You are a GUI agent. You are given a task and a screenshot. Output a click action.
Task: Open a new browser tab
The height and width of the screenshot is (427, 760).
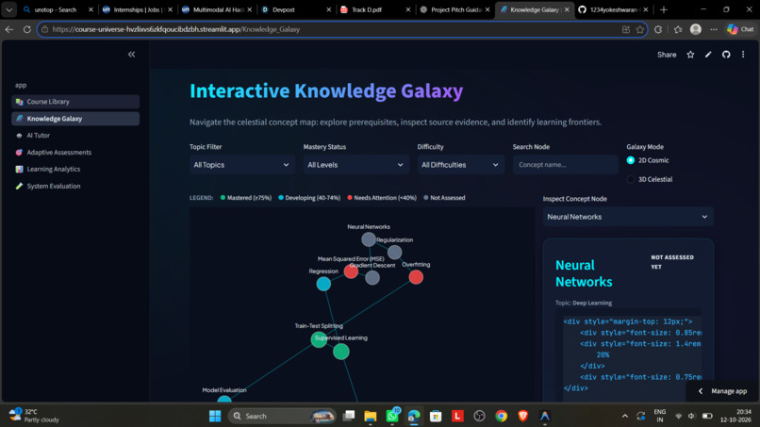click(664, 9)
